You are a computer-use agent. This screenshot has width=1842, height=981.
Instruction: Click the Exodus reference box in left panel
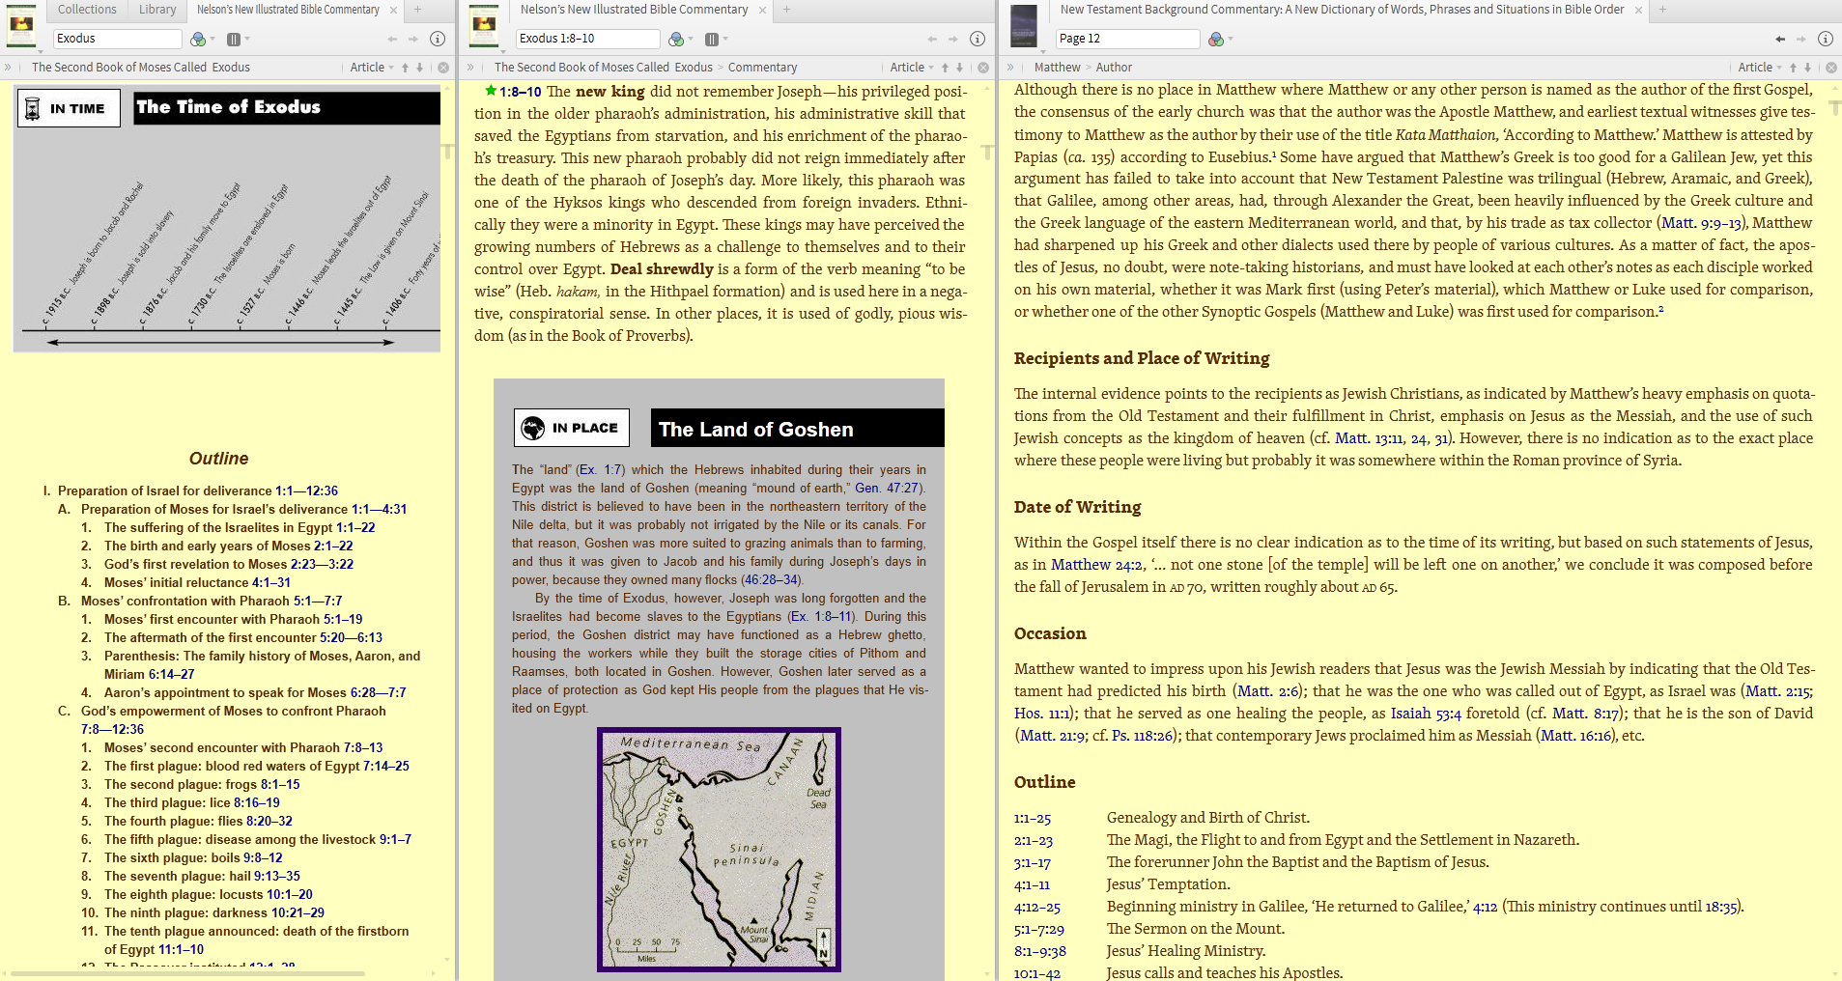pyautogui.click(x=118, y=39)
